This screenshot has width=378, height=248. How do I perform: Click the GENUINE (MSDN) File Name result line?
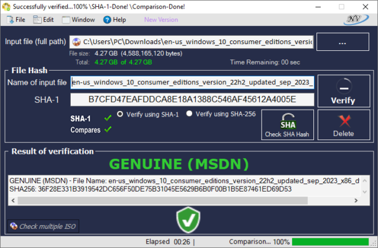(185, 180)
